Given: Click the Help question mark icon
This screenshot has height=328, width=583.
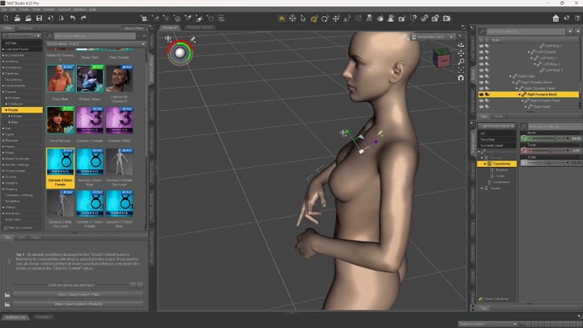Looking at the screenshot, I should tap(577, 18).
